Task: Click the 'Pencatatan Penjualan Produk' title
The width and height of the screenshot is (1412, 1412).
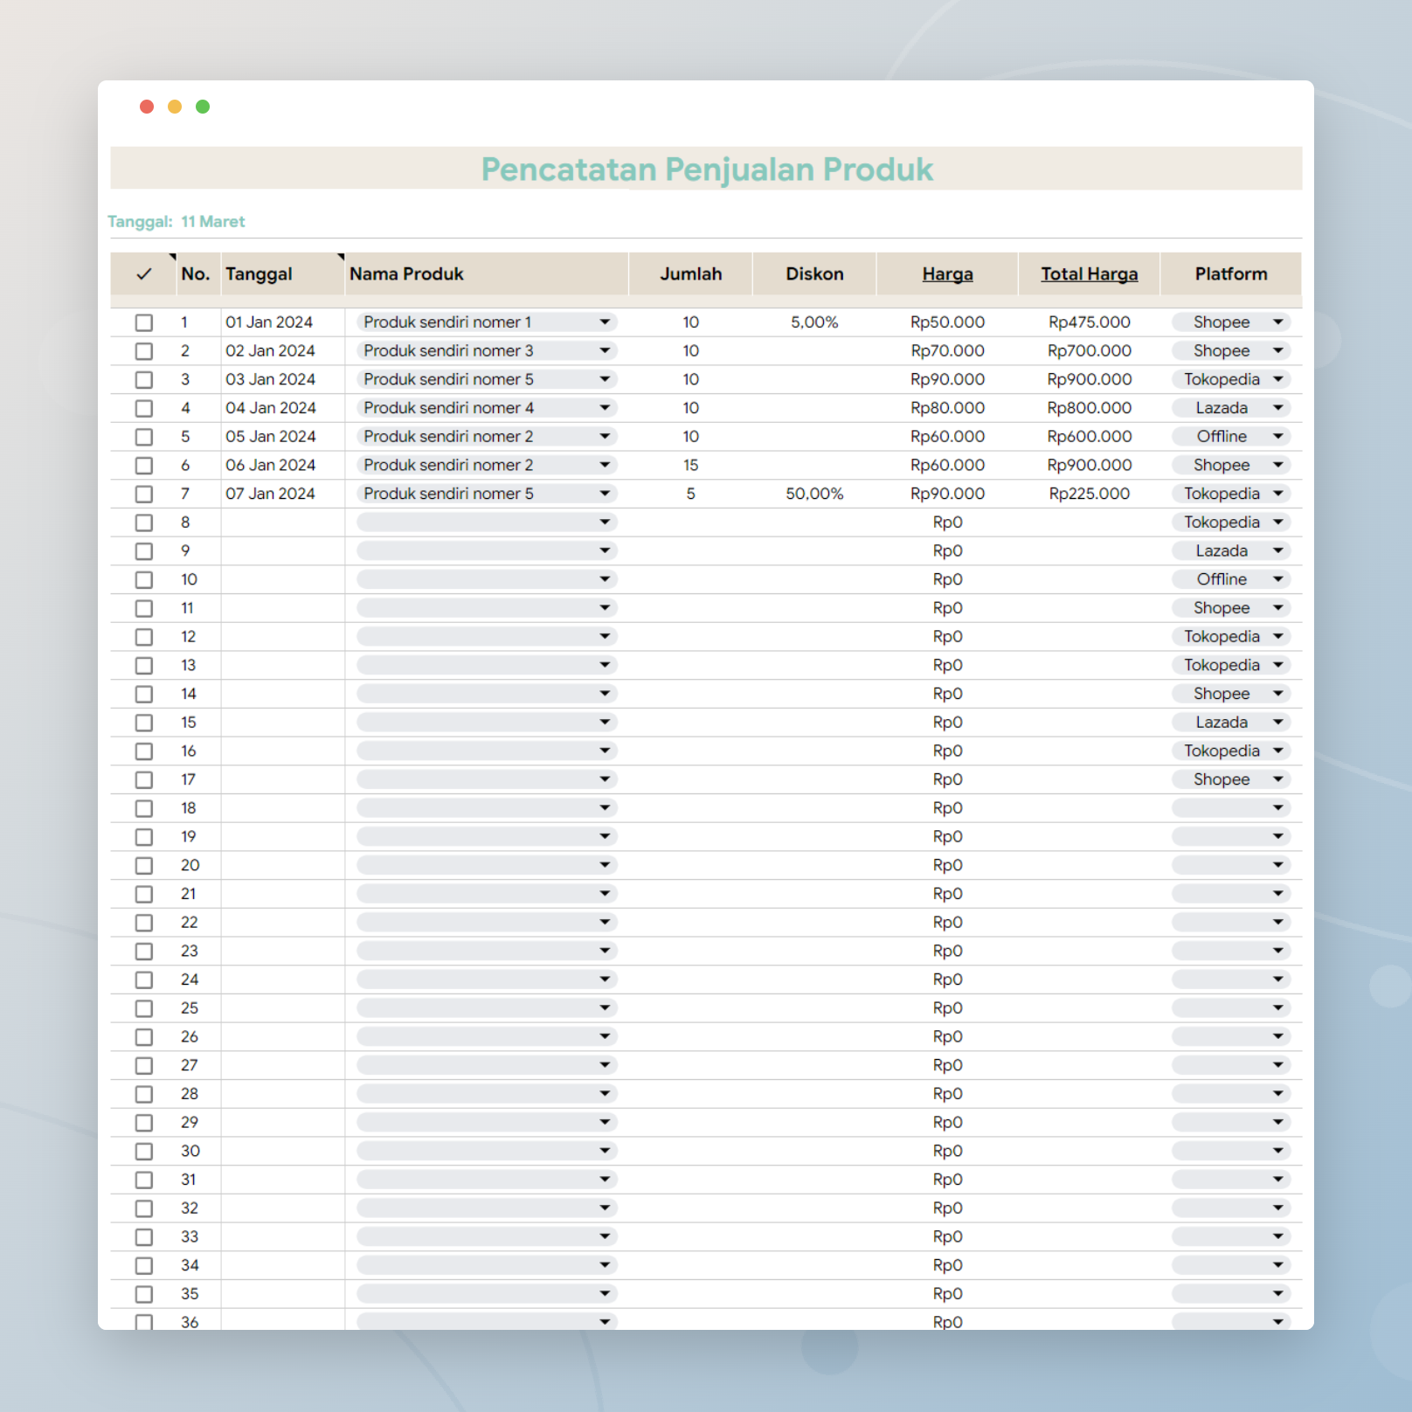Action: point(707,170)
